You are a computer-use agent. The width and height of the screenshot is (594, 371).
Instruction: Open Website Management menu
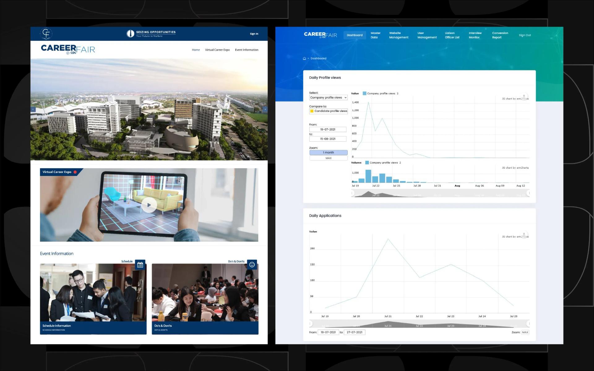point(399,35)
